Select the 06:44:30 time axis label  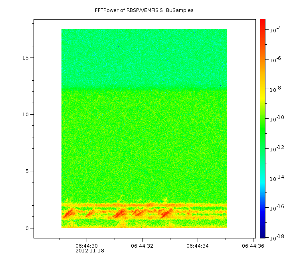(87, 246)
